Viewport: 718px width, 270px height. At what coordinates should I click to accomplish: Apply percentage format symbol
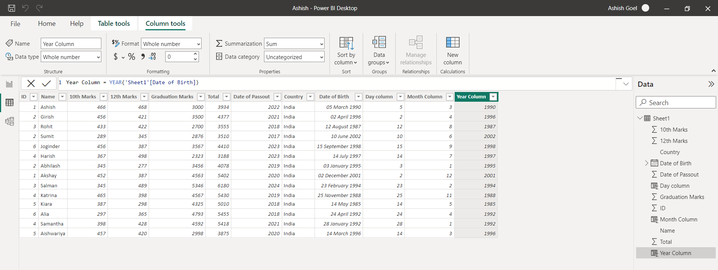pos(132,57)
